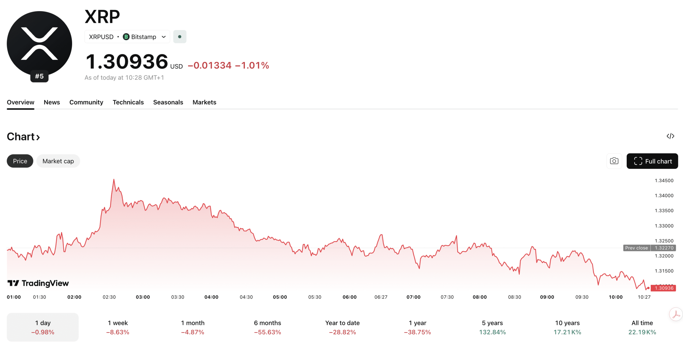The height and width of the screenshot is (343, 683).
Task: Click the XRP coin logo
Action: (x=39, y=43)
